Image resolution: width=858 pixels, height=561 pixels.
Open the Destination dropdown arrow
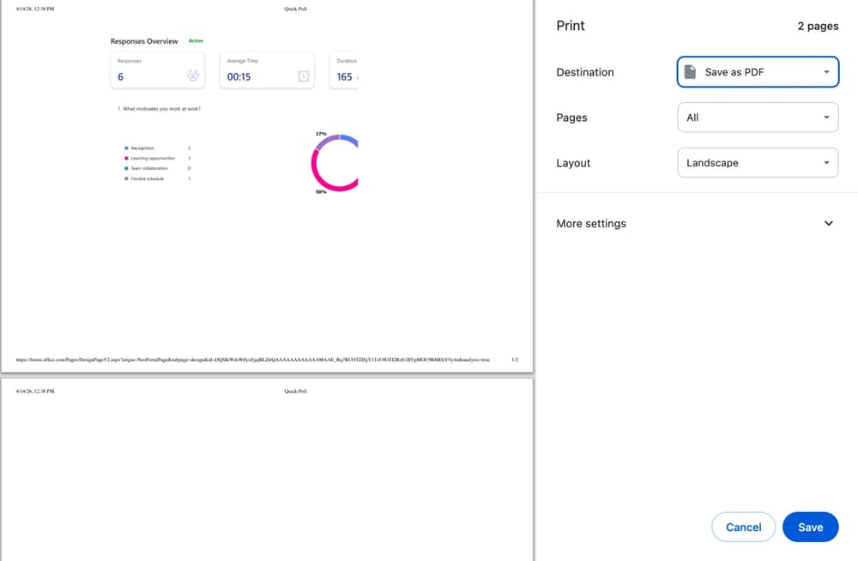click(x=826, y=72)
